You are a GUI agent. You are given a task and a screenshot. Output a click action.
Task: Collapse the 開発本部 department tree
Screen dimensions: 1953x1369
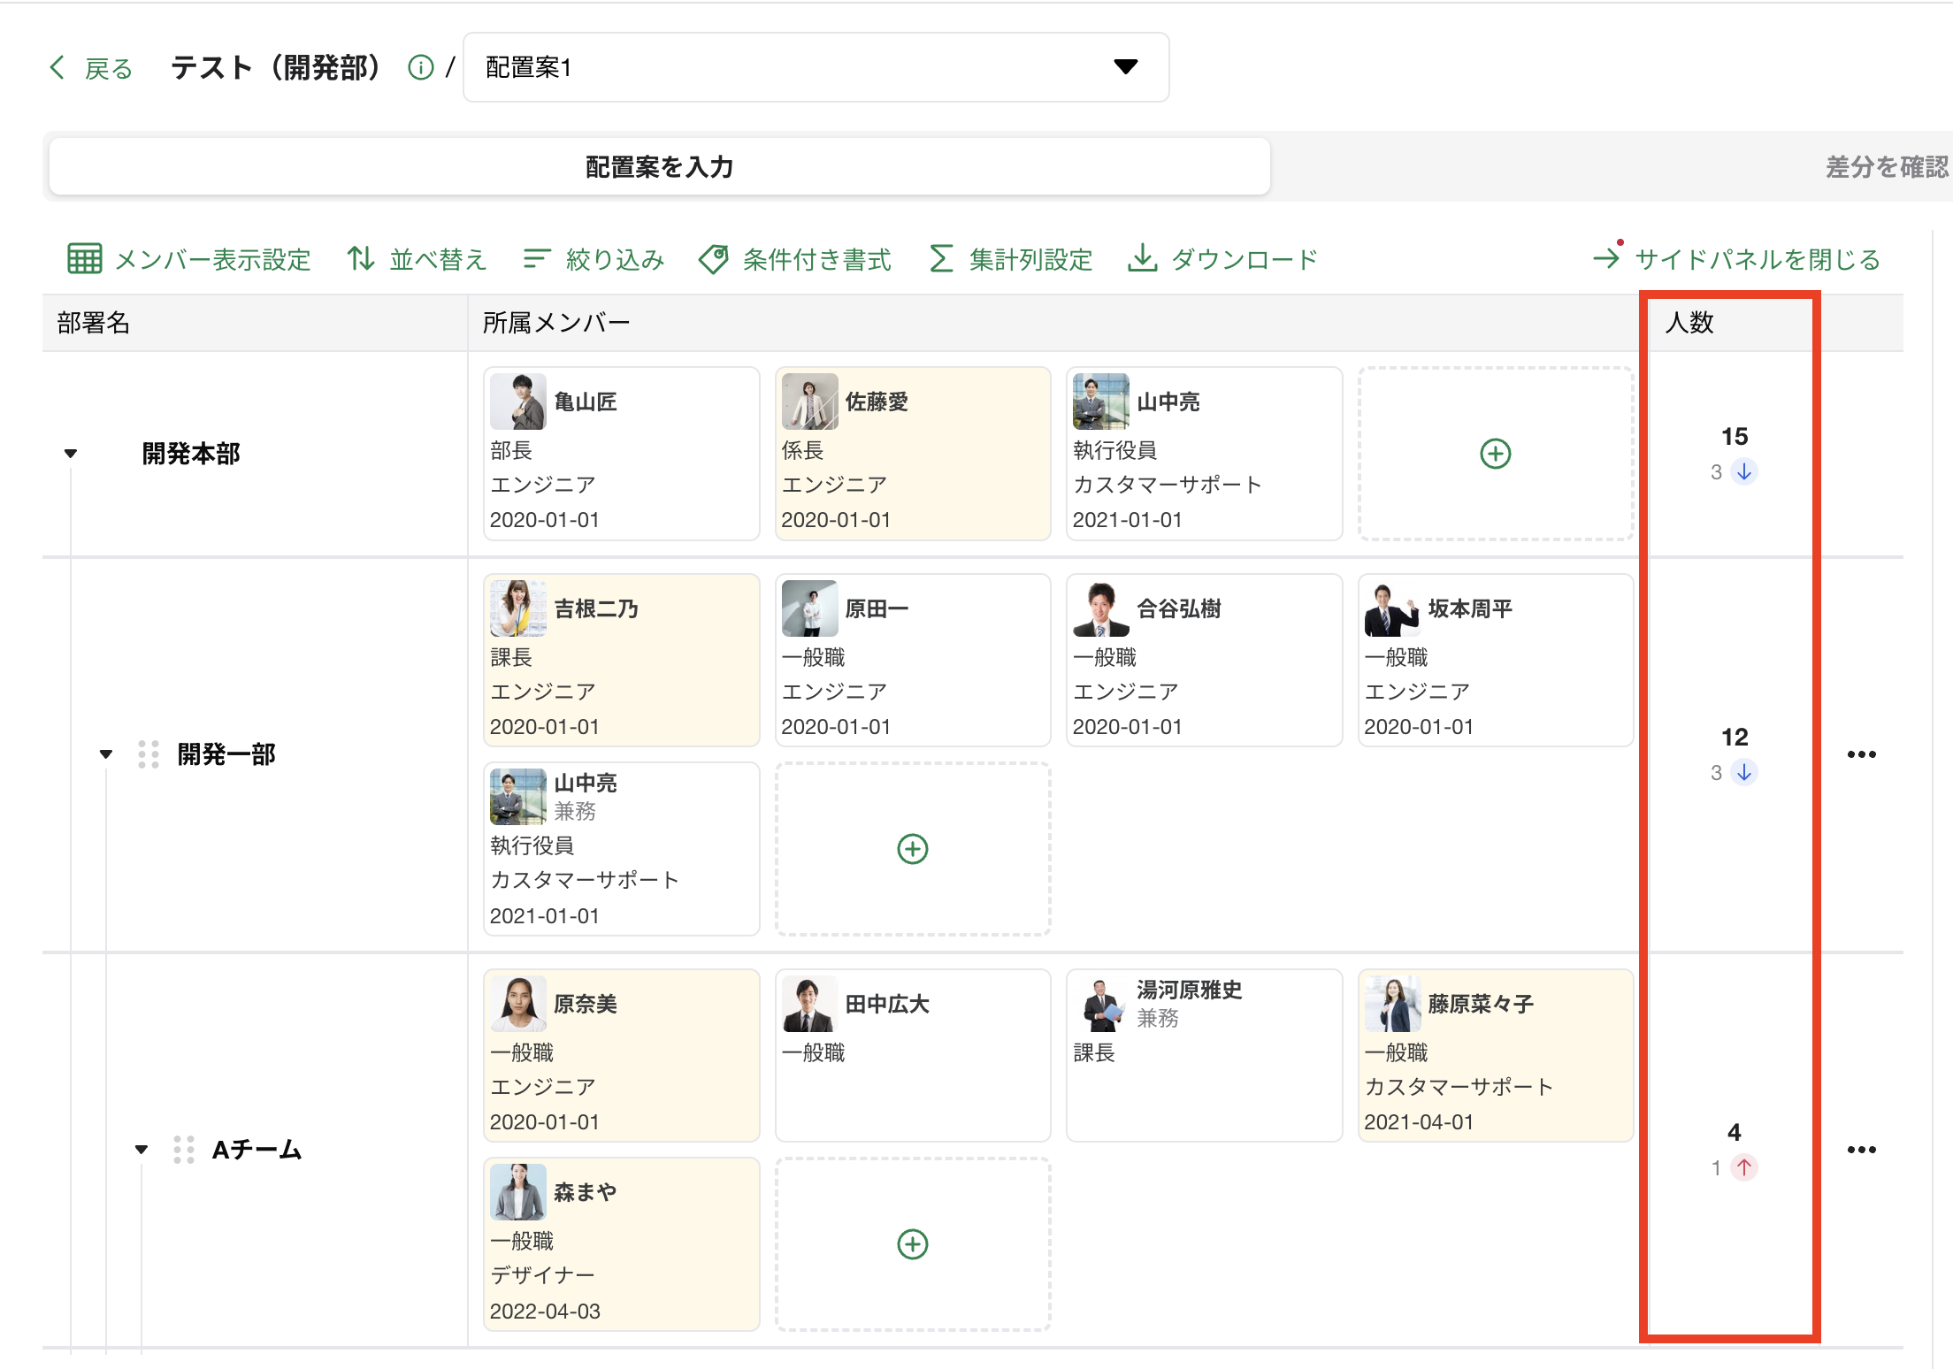click(71, 454)
